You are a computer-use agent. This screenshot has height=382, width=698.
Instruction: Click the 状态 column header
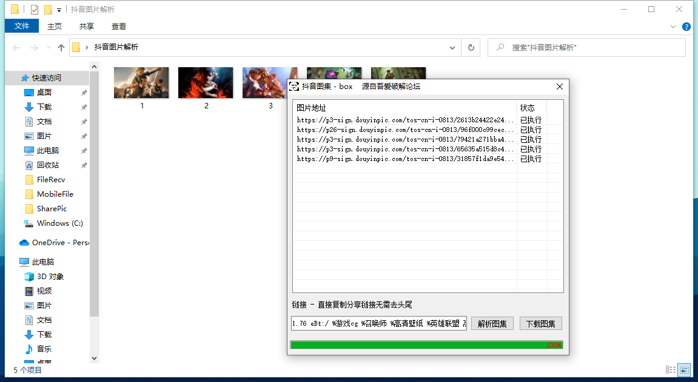(x=531, y=108)
